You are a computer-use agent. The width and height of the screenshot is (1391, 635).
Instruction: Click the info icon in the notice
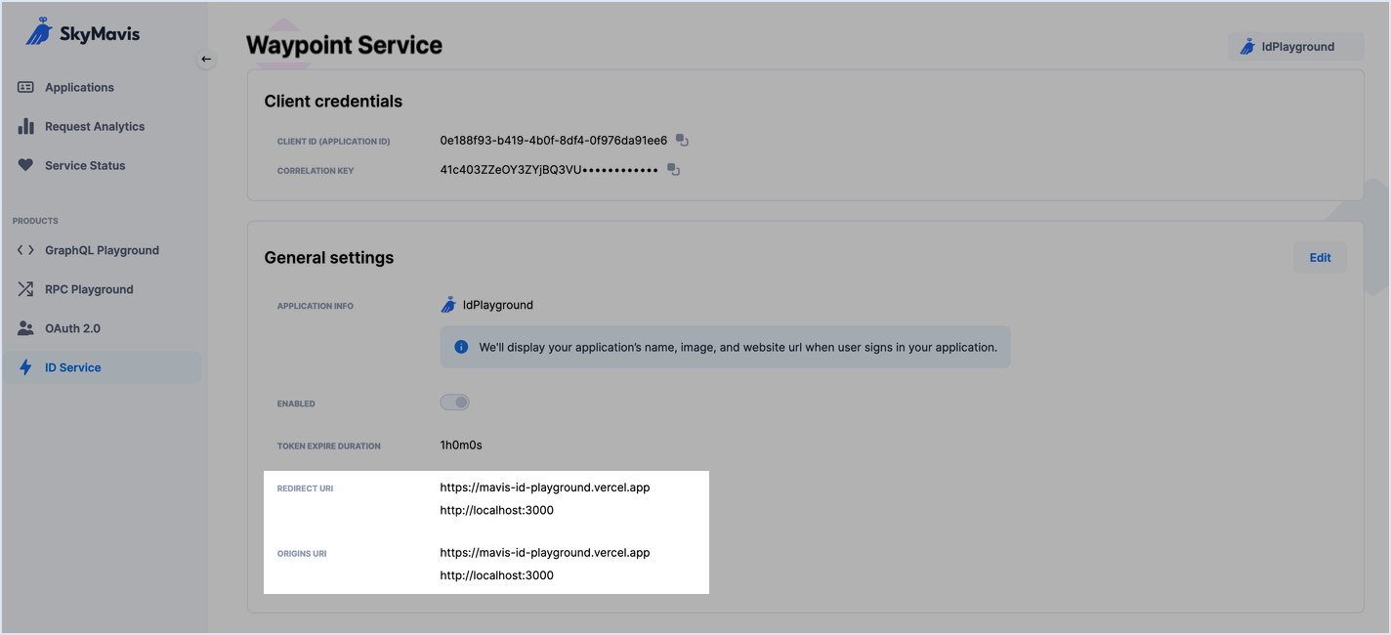(461, 347)
